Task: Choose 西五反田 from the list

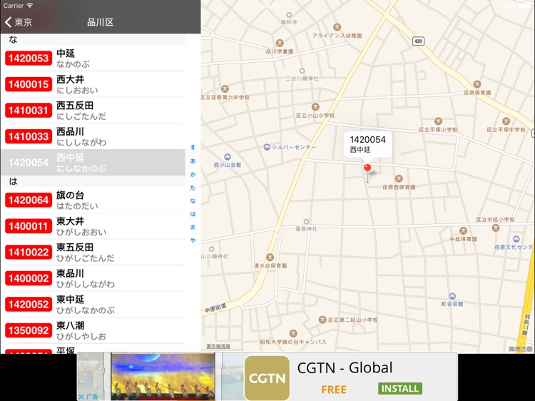Action: (x=93, y=110)
